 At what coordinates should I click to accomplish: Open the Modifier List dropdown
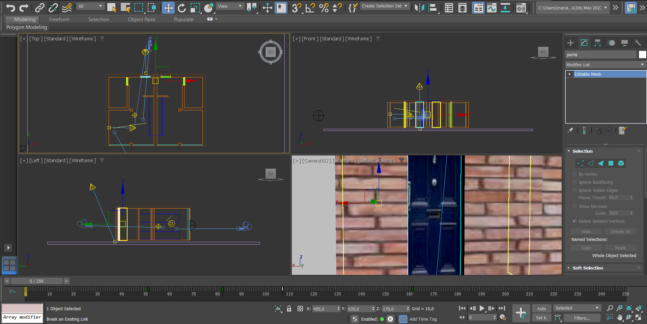[x=605, y=65]
